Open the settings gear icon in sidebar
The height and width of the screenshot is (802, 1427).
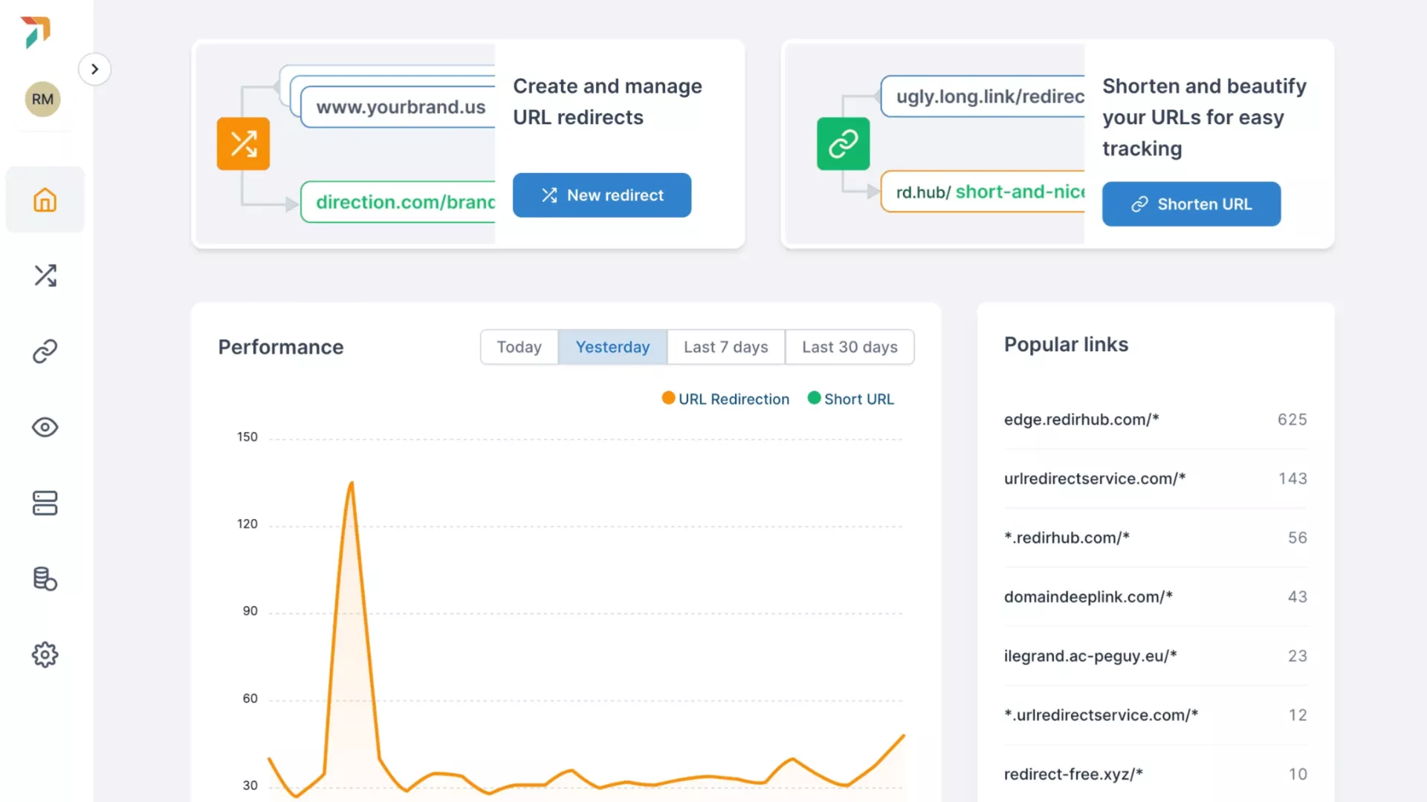tap(45, 654)
